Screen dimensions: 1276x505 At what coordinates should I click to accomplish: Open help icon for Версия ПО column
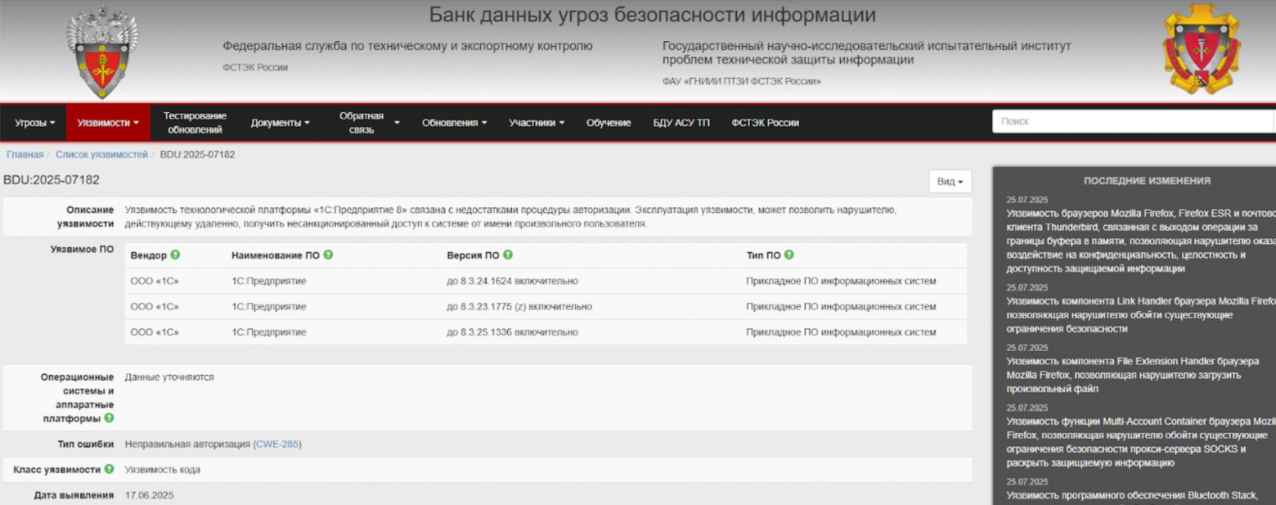coord(506,255)
